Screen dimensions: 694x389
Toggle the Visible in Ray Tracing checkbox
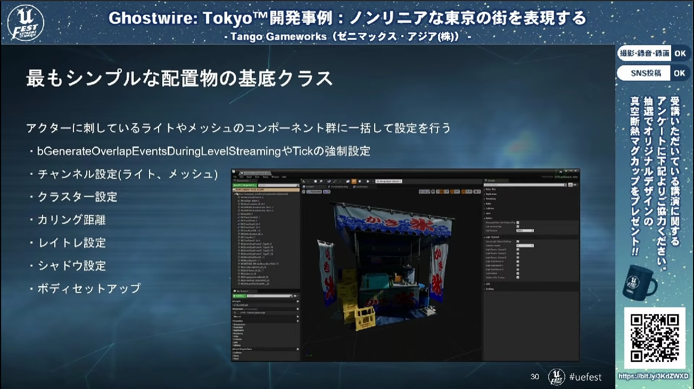click(x=518, y=277)
